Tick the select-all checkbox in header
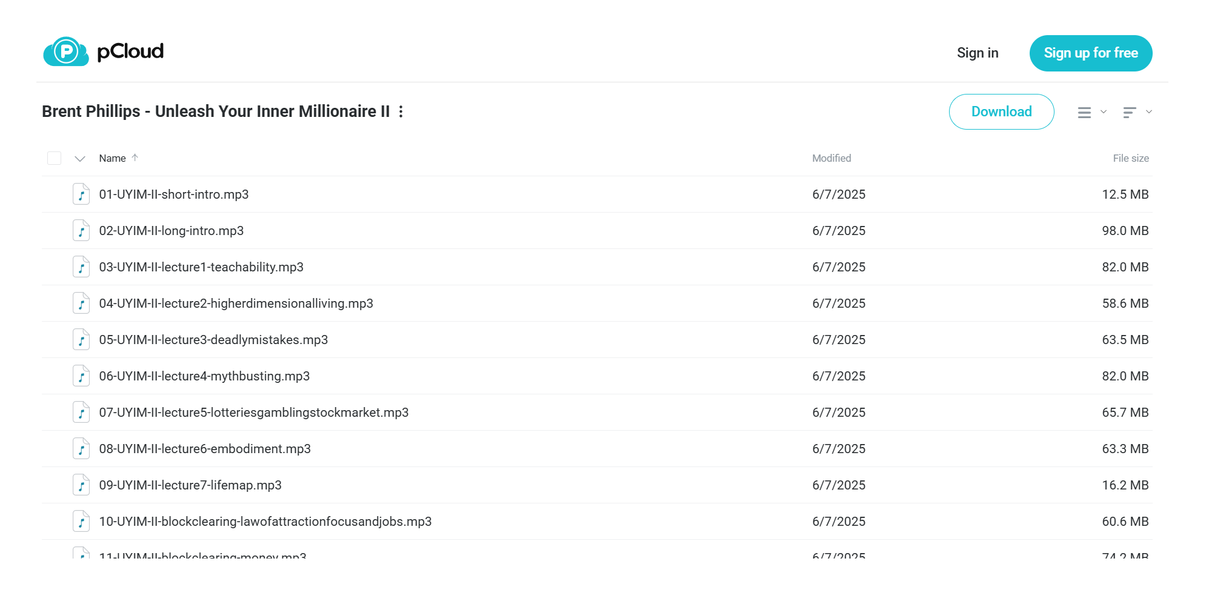 pos(55,158)
